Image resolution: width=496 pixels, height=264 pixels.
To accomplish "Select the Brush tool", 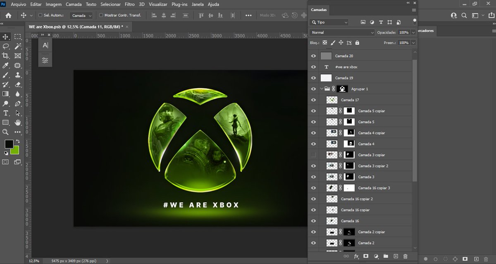I will coord(6,75).
